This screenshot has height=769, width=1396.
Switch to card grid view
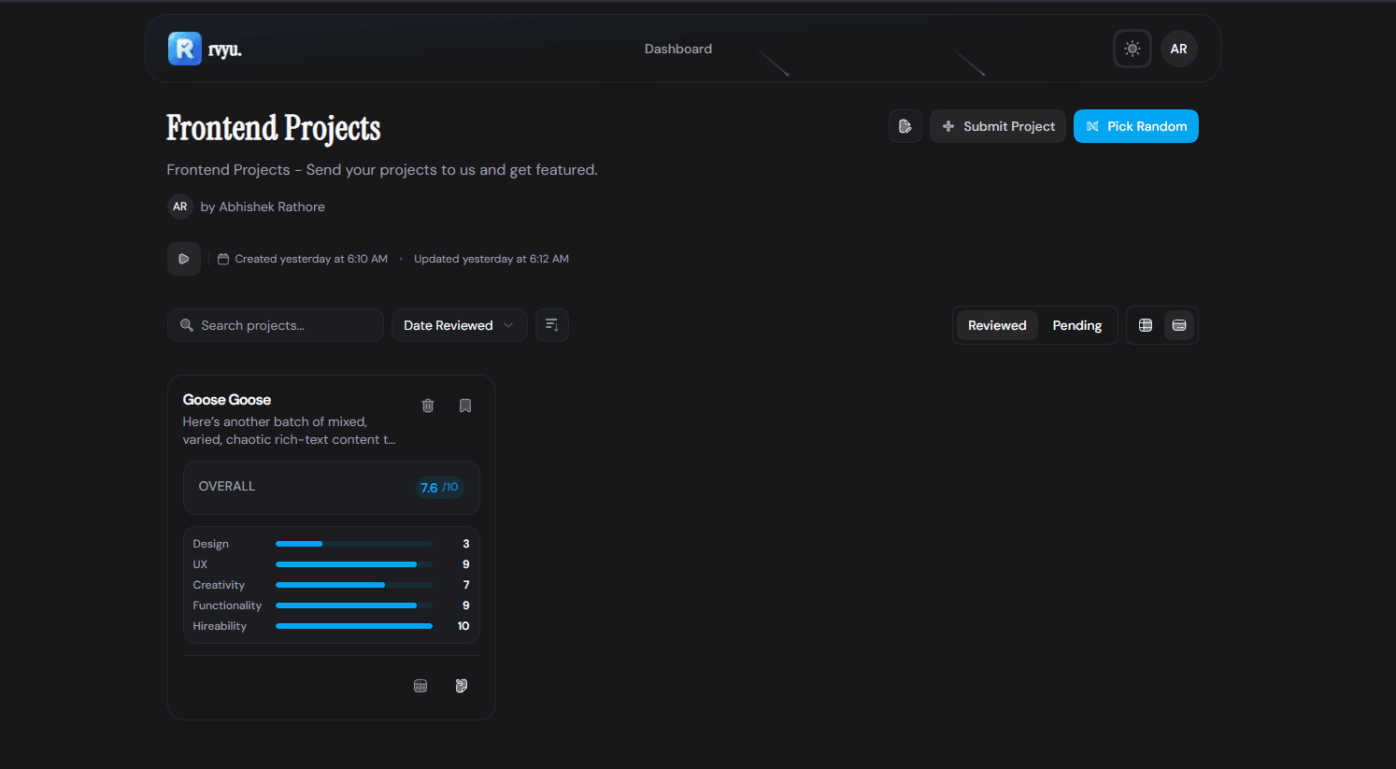(1179, 325)
